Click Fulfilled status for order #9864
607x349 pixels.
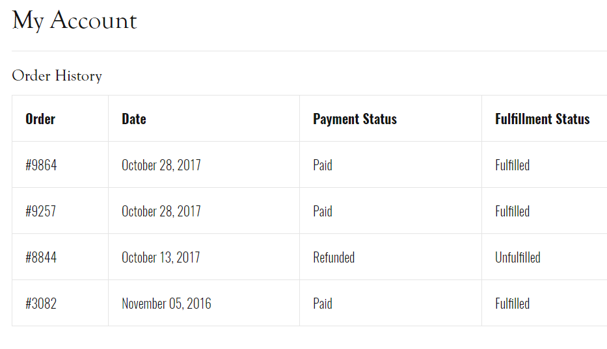pos(512,165)
